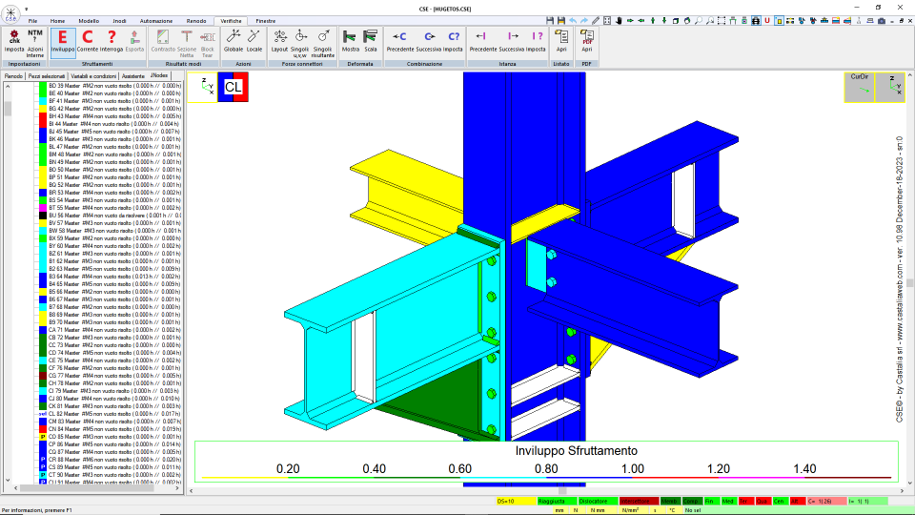Click the Sezione Netta icon
915x515 pixels.
[x=187, y=43]
